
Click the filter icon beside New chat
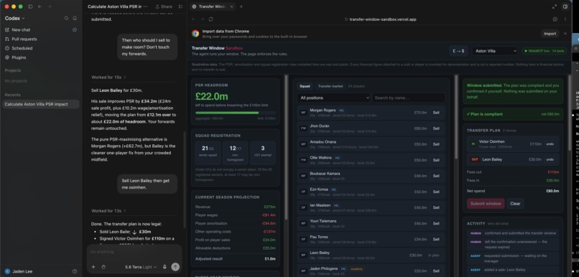pos(75,30)
